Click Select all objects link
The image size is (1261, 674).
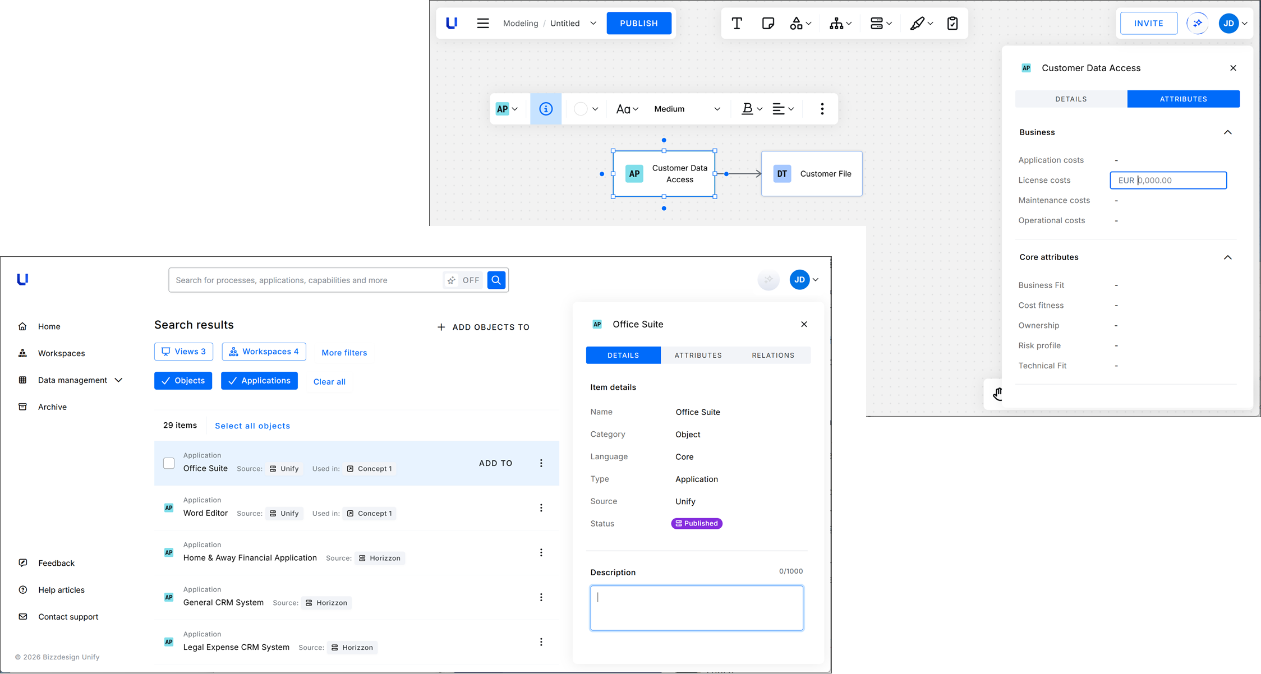pos(252,426)
